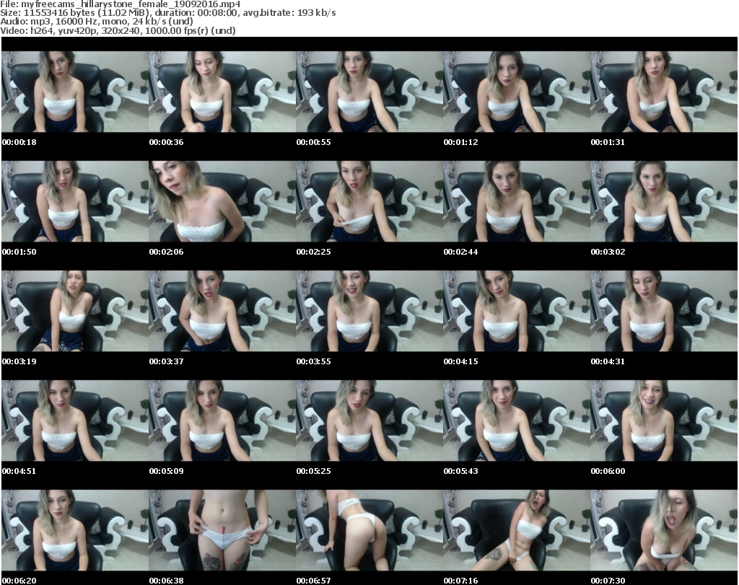Select the Video h264 info line
Viewport: 739px width, 585px height.
[x=118, y=30]
